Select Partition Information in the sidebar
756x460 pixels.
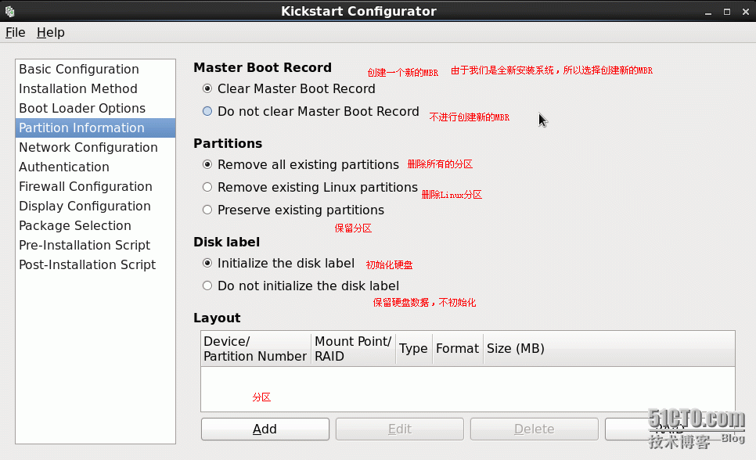pyautogui.click(x=95, y=128)
